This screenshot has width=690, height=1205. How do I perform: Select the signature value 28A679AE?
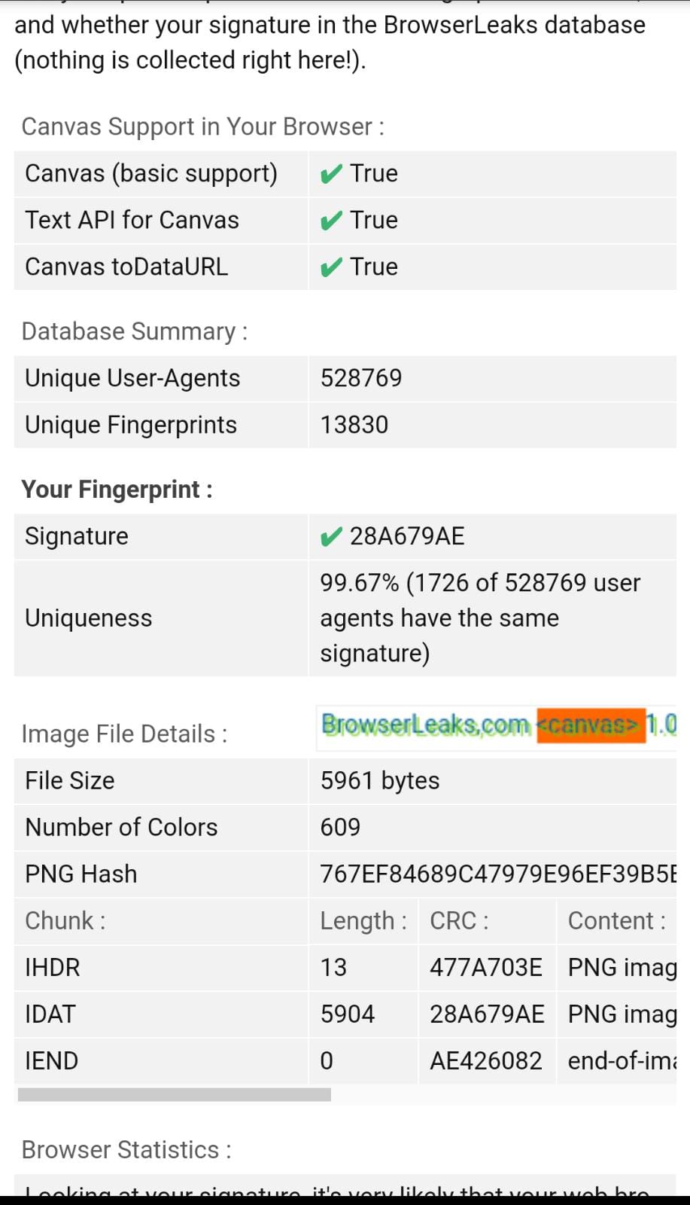(407, 536)
